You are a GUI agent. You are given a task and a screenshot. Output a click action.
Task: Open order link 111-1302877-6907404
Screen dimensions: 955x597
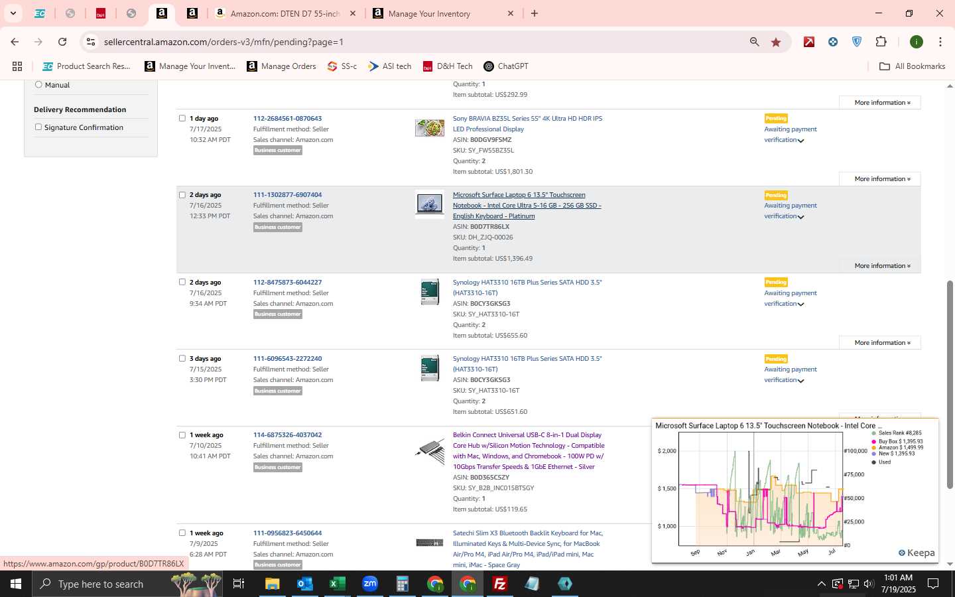(287, 195)
